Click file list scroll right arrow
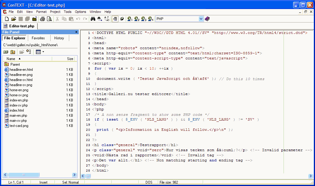 (74, 175)
